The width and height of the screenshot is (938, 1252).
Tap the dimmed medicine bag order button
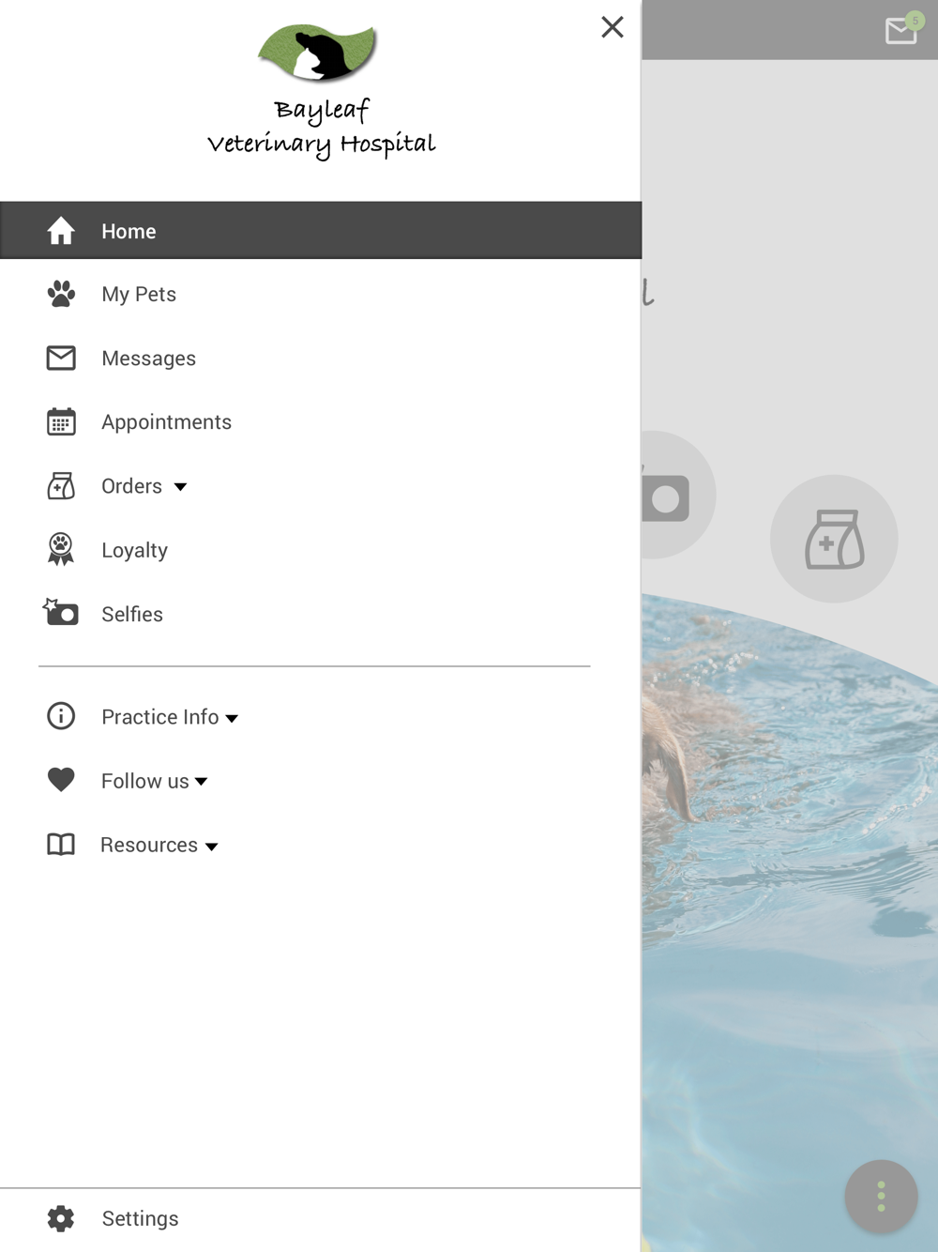pyautogui.click(x=834, y=539)
